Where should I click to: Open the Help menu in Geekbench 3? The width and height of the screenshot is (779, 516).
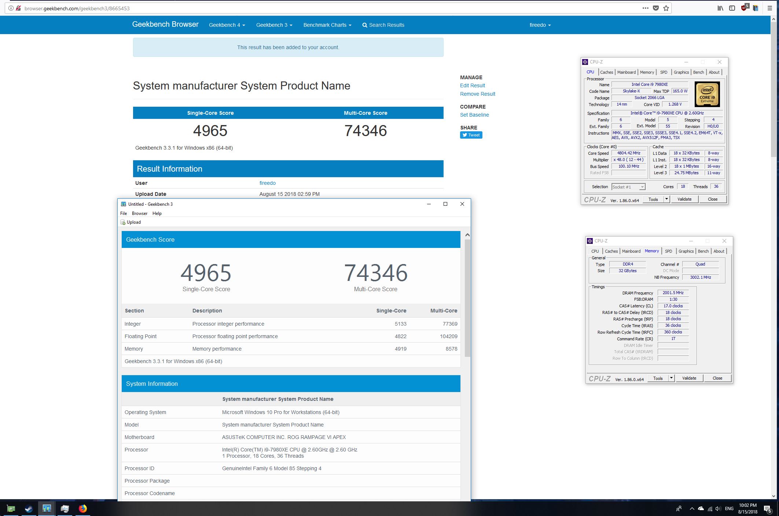157,213
